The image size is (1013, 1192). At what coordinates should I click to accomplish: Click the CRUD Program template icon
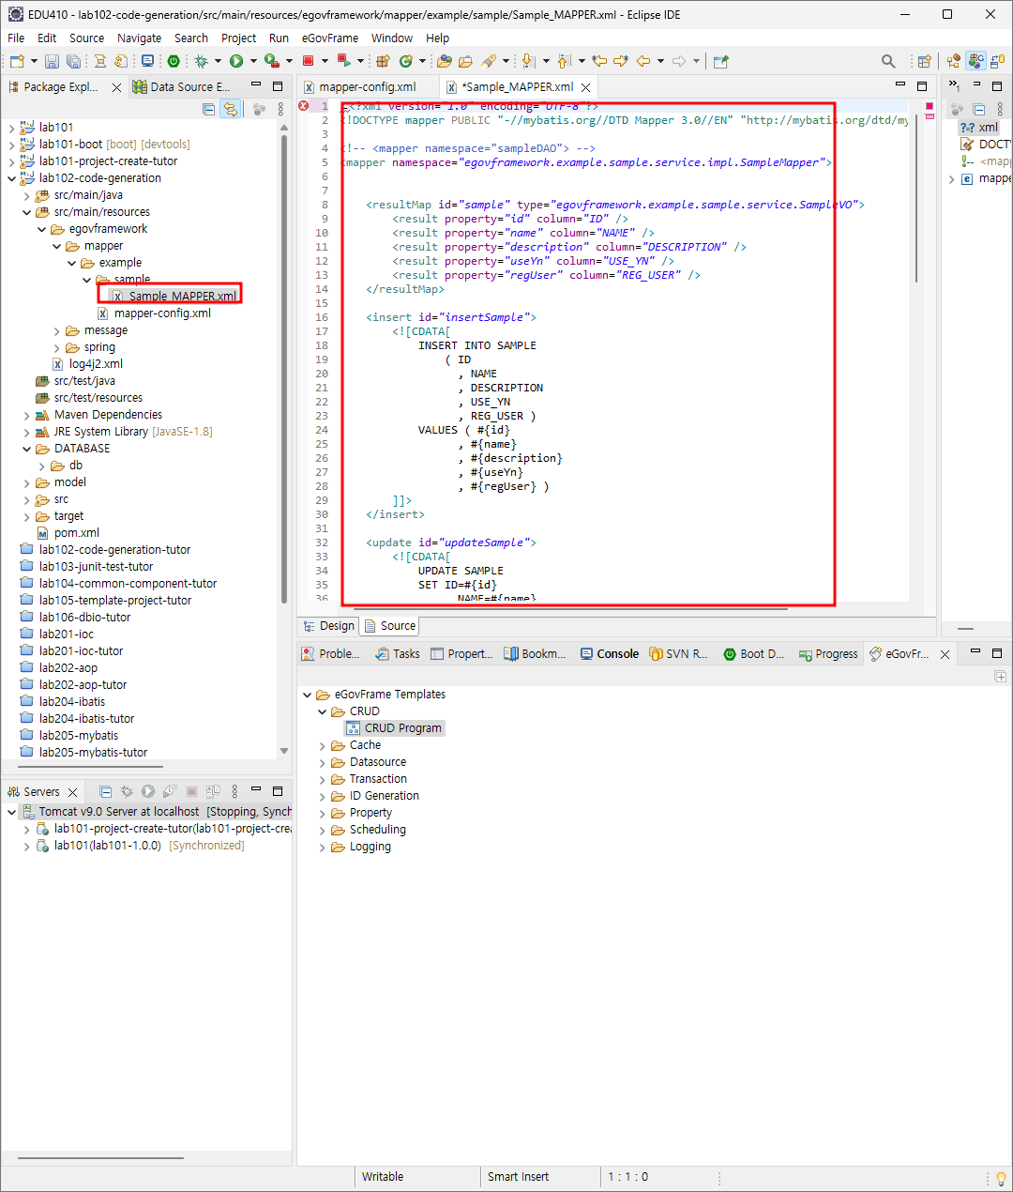click(354, 728)
